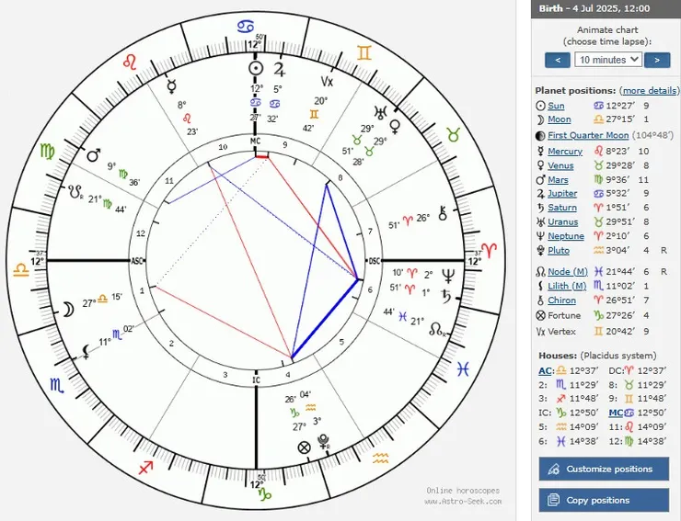
Task: Open the Pluto link in planet list
Action: [559, 251]
